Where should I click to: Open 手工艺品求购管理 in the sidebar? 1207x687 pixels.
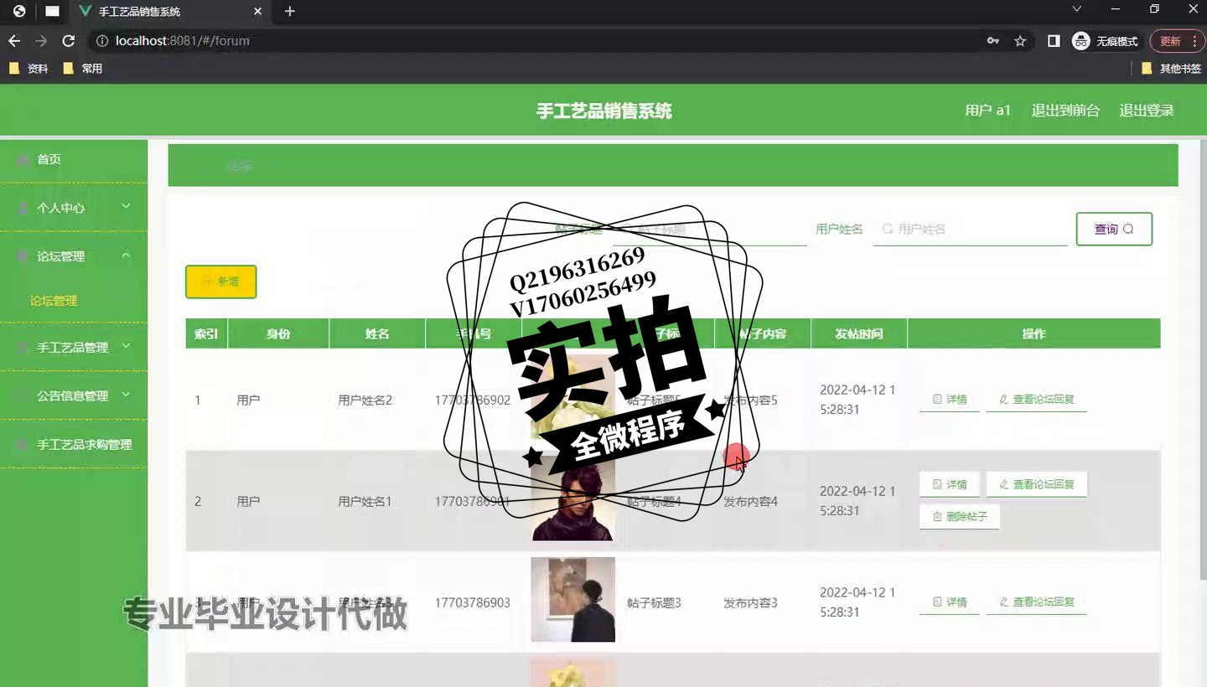[x=74, y=445]
